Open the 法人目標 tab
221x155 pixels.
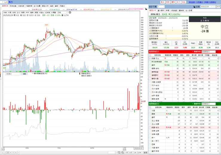coord(188,10)
